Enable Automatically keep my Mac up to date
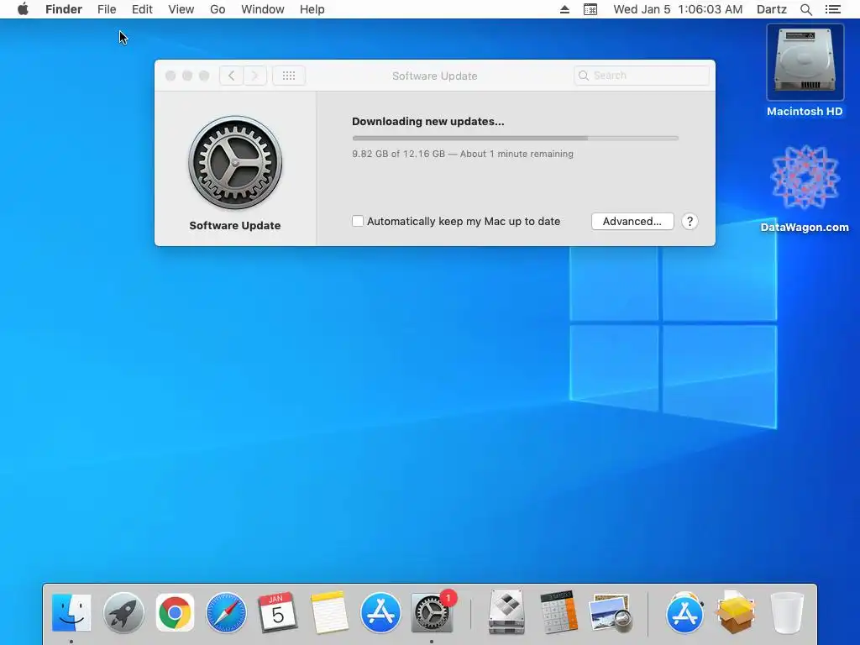 [358, 221]
